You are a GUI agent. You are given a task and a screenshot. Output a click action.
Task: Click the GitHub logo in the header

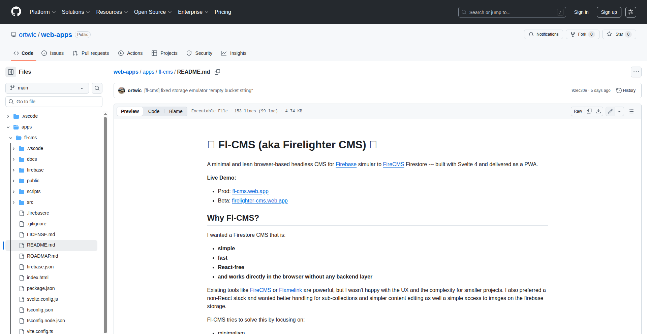16,12
